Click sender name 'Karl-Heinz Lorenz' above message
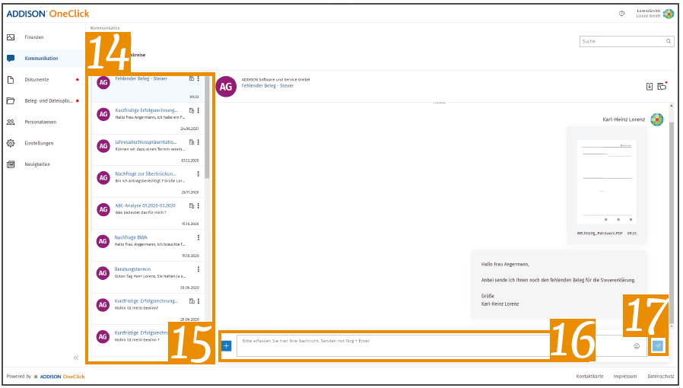This screenshot has height=388, width=683. (x=624, y=119)
